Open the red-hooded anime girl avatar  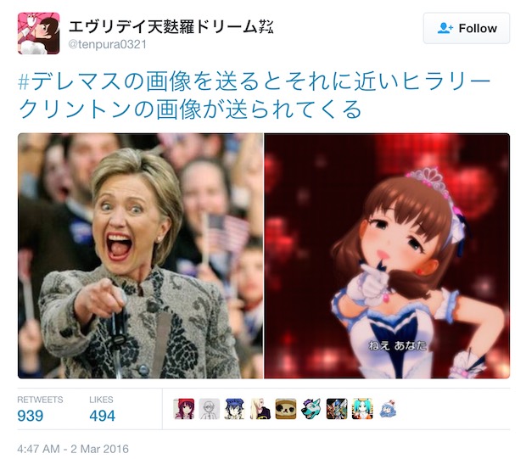pyautogui.click(x=184, y=409)
